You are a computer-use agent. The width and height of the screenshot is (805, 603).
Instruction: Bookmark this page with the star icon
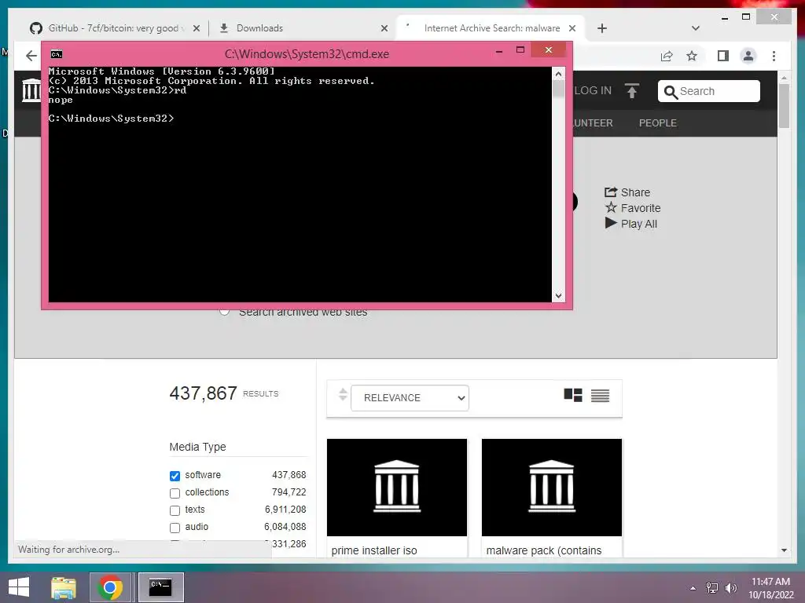692,56
